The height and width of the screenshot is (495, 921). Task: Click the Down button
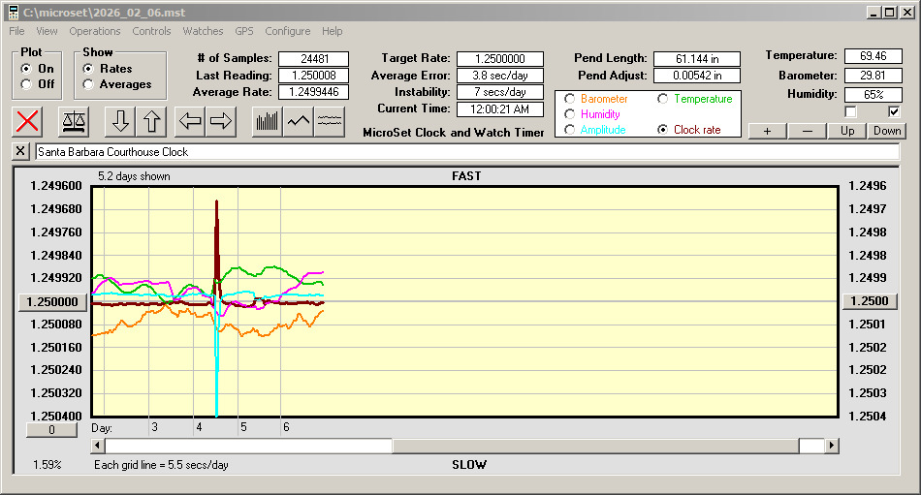pos(886,131)
